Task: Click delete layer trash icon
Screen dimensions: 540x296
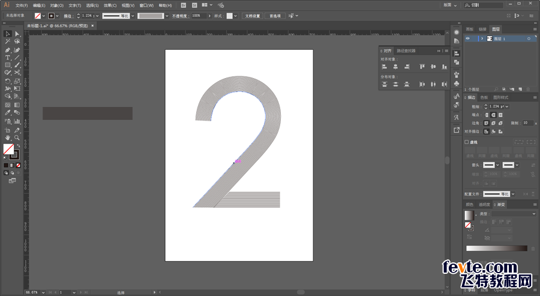Action: [x=528, y=89]
